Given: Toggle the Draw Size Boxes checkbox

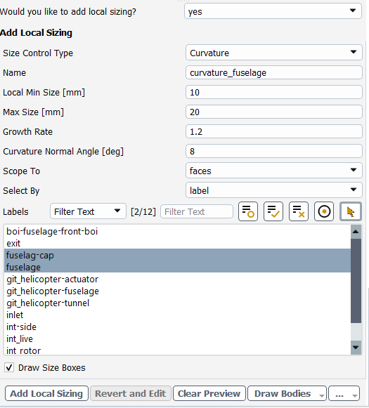Looking at the screenshot, I should [9, 368].
